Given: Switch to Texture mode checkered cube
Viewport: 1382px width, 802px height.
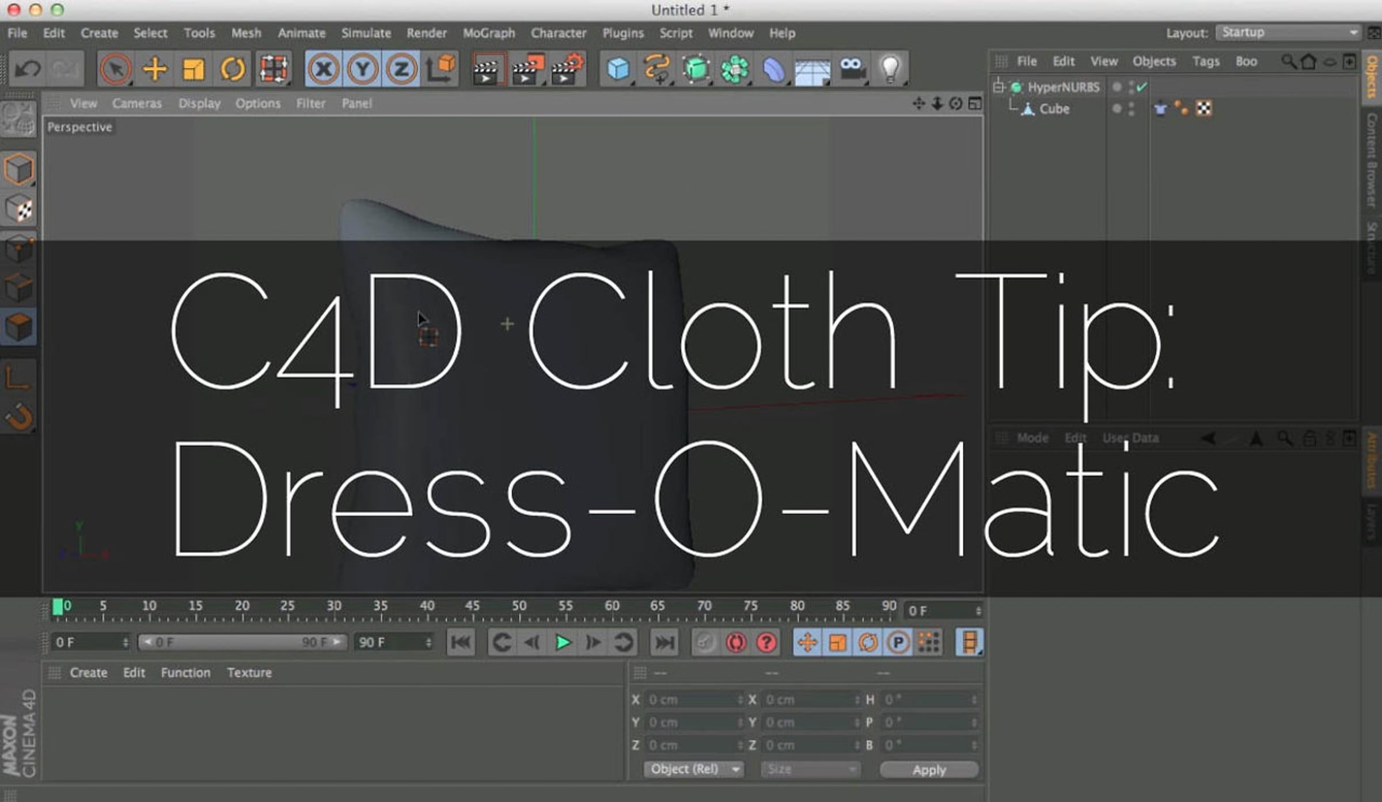Looking at the screenshot, I should 19,208.
